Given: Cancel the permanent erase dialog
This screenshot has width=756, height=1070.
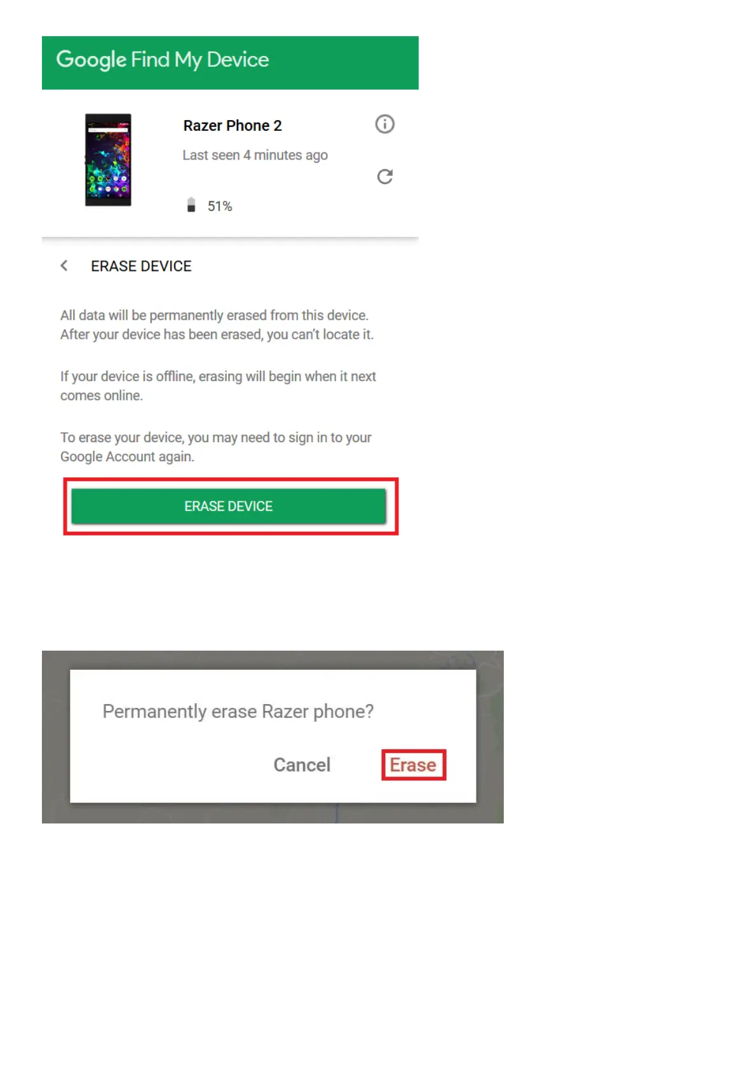Looking at the screenshot, I should pos(302,764).
